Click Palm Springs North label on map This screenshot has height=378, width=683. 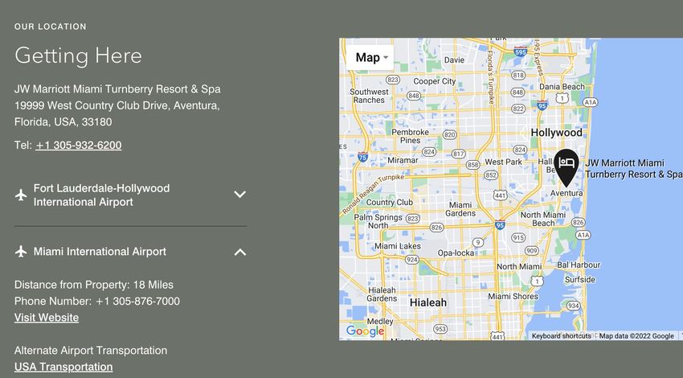click(378, 221)
